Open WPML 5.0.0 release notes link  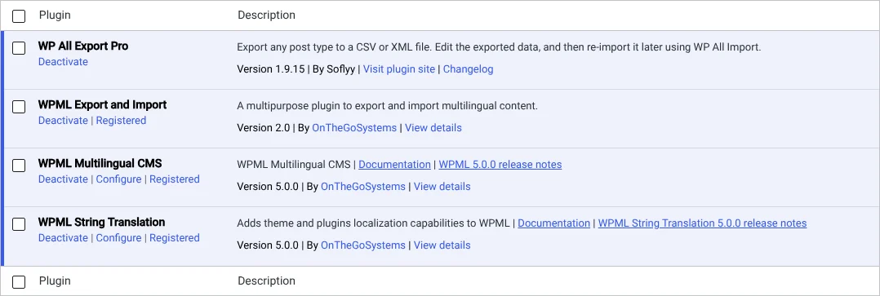[500, 164]
